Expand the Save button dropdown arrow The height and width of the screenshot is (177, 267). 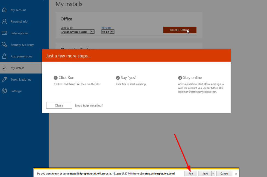click(x=213, y=173)
